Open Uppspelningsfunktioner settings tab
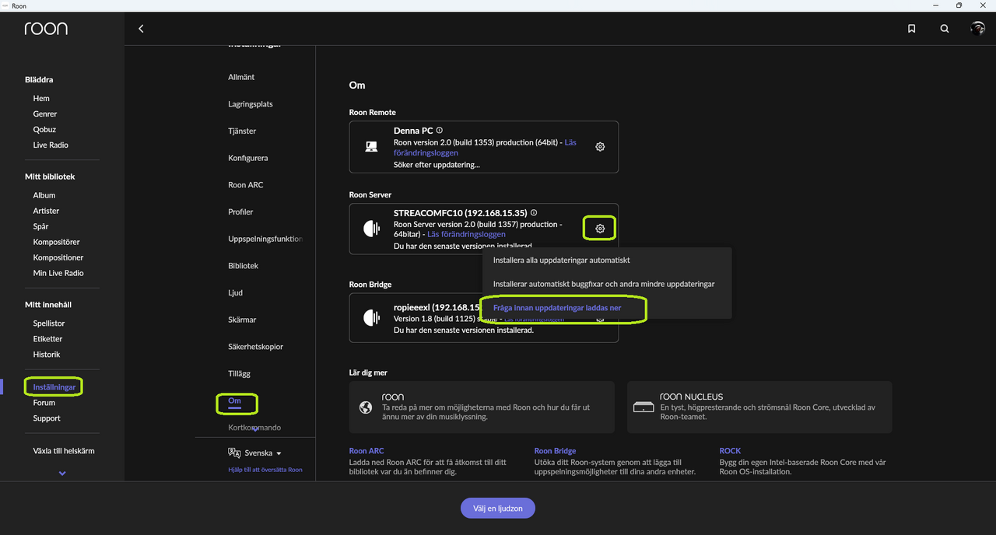This screenshot has height=535, width=996. (x=265, y=239)
